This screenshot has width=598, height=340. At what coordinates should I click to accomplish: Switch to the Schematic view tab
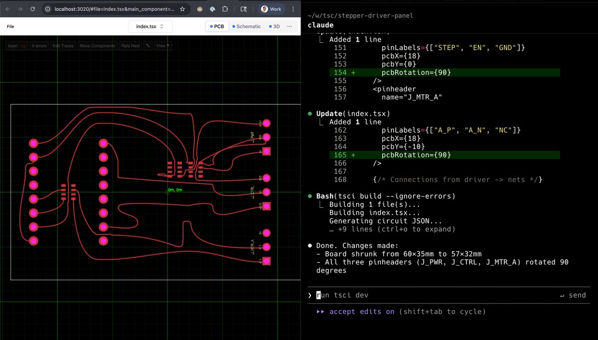click(x=246, y=26)
